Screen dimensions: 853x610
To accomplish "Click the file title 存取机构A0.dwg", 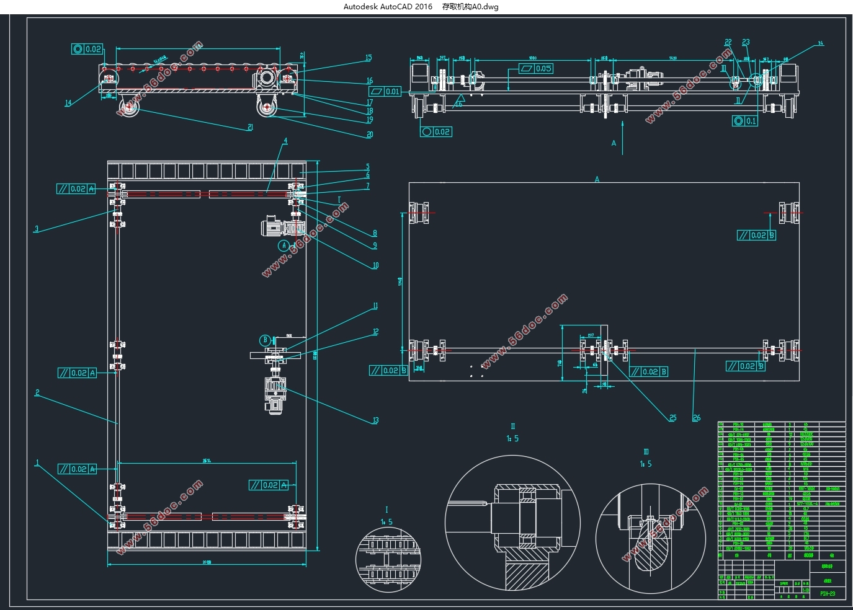I will pyautogui.click(x=470, y=7).
